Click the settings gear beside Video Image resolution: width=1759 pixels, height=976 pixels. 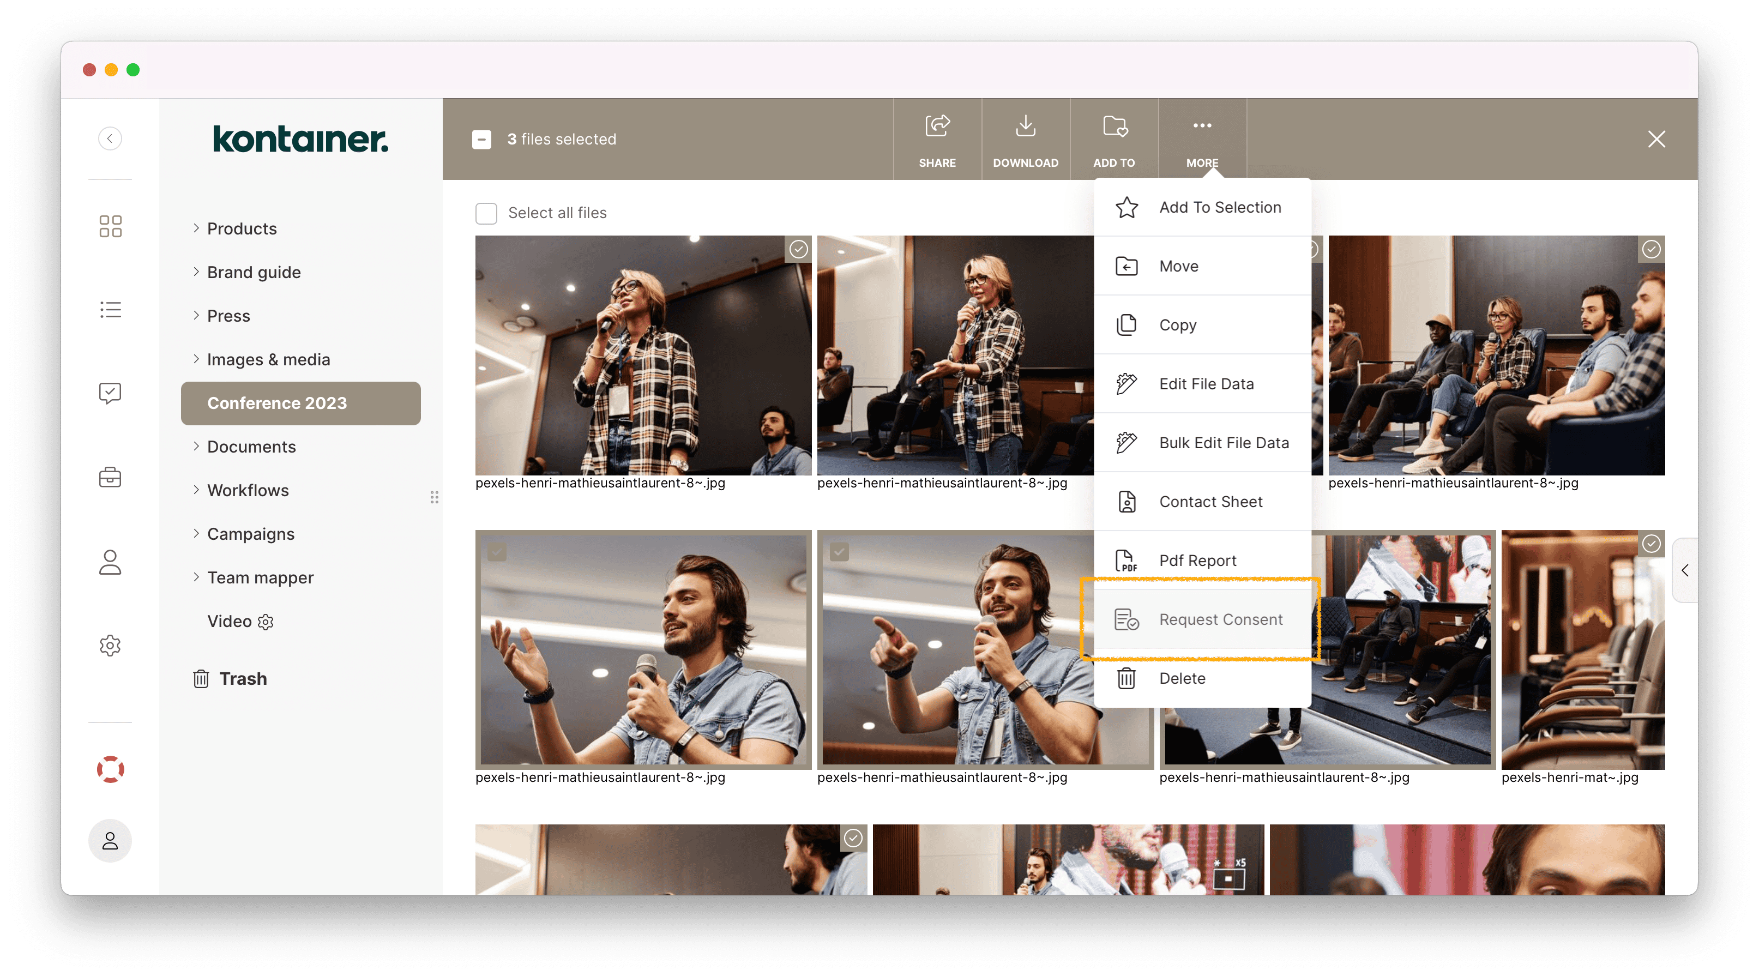pyautogui.click(x=265, y=622)
